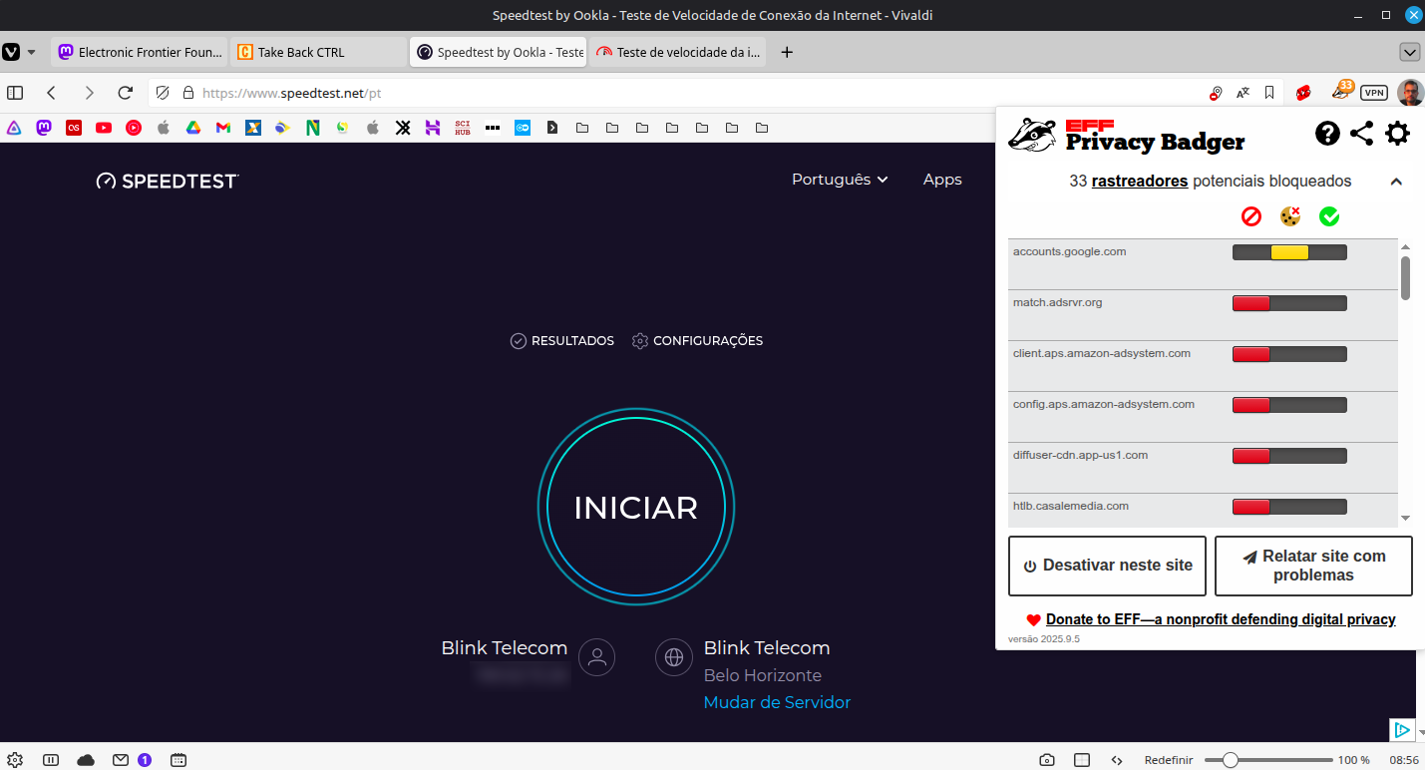Collapse the blocked trackers list chevron
The height and width of the screenshot is (770, 1425).
(1396, 182)
